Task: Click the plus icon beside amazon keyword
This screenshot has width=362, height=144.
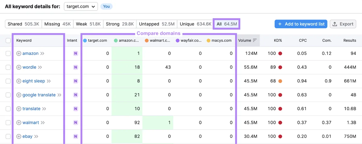Action: (19, 53)
